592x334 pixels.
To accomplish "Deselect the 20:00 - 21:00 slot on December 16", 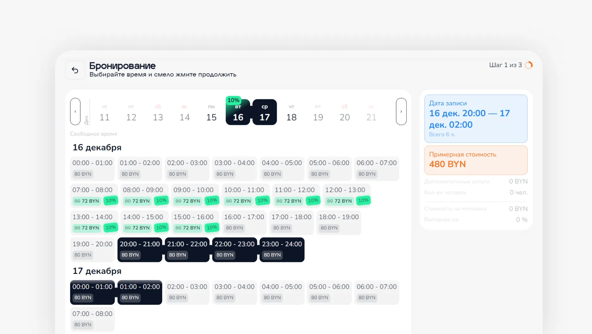I will pyautogui.click(x=139, y=249).
